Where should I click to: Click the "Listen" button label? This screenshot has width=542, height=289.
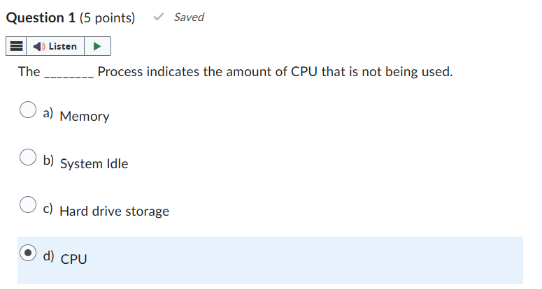click(63, 47)
